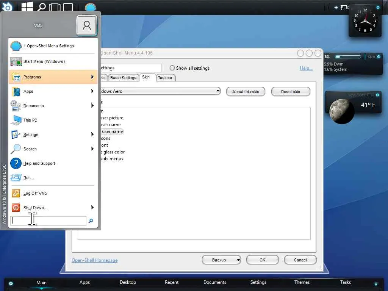The height and width of the screenshot is (291, 388).
Task: Click the analog clock widget
Action: tap(365, 21)
